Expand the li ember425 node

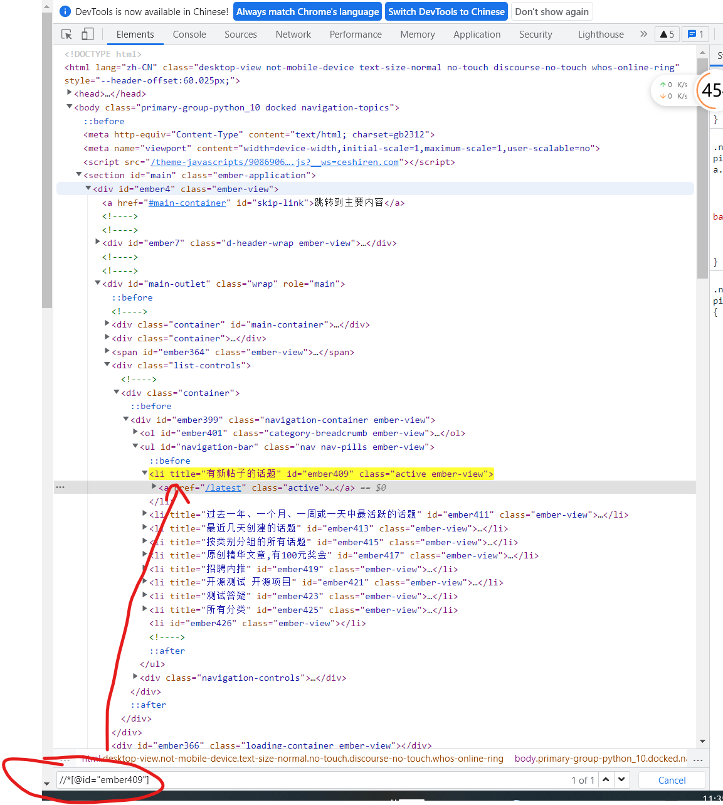(x=144, y=609)
